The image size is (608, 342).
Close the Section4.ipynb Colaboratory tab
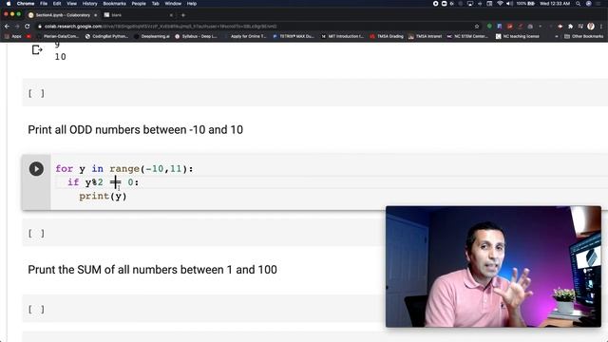[x=96, y=15]
